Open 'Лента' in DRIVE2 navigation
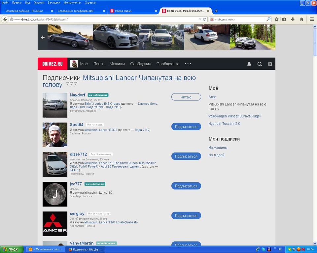The width and height of the screenshot is (317, 253). click(x=99, y=64)
